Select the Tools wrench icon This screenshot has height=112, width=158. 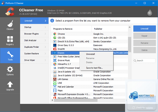(10, 54)
